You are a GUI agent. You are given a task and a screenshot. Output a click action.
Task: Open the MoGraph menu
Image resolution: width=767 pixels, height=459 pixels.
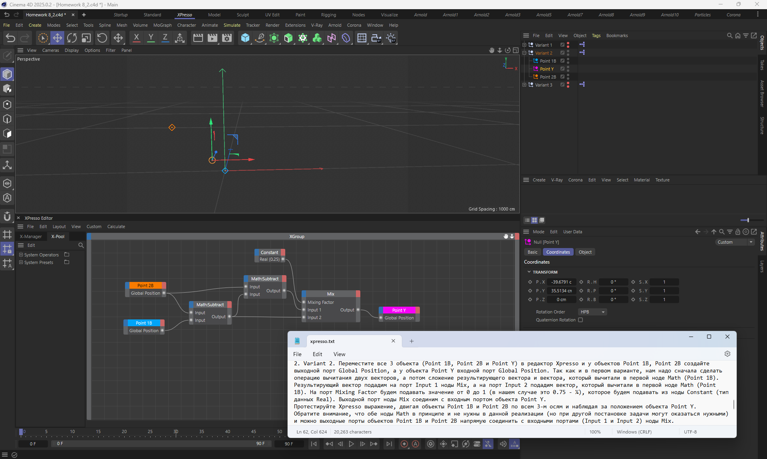pos(162,25)
